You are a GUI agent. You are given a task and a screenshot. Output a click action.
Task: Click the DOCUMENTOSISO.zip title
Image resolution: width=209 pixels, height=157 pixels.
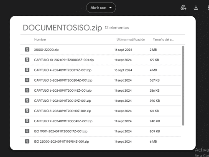[62, 28]
